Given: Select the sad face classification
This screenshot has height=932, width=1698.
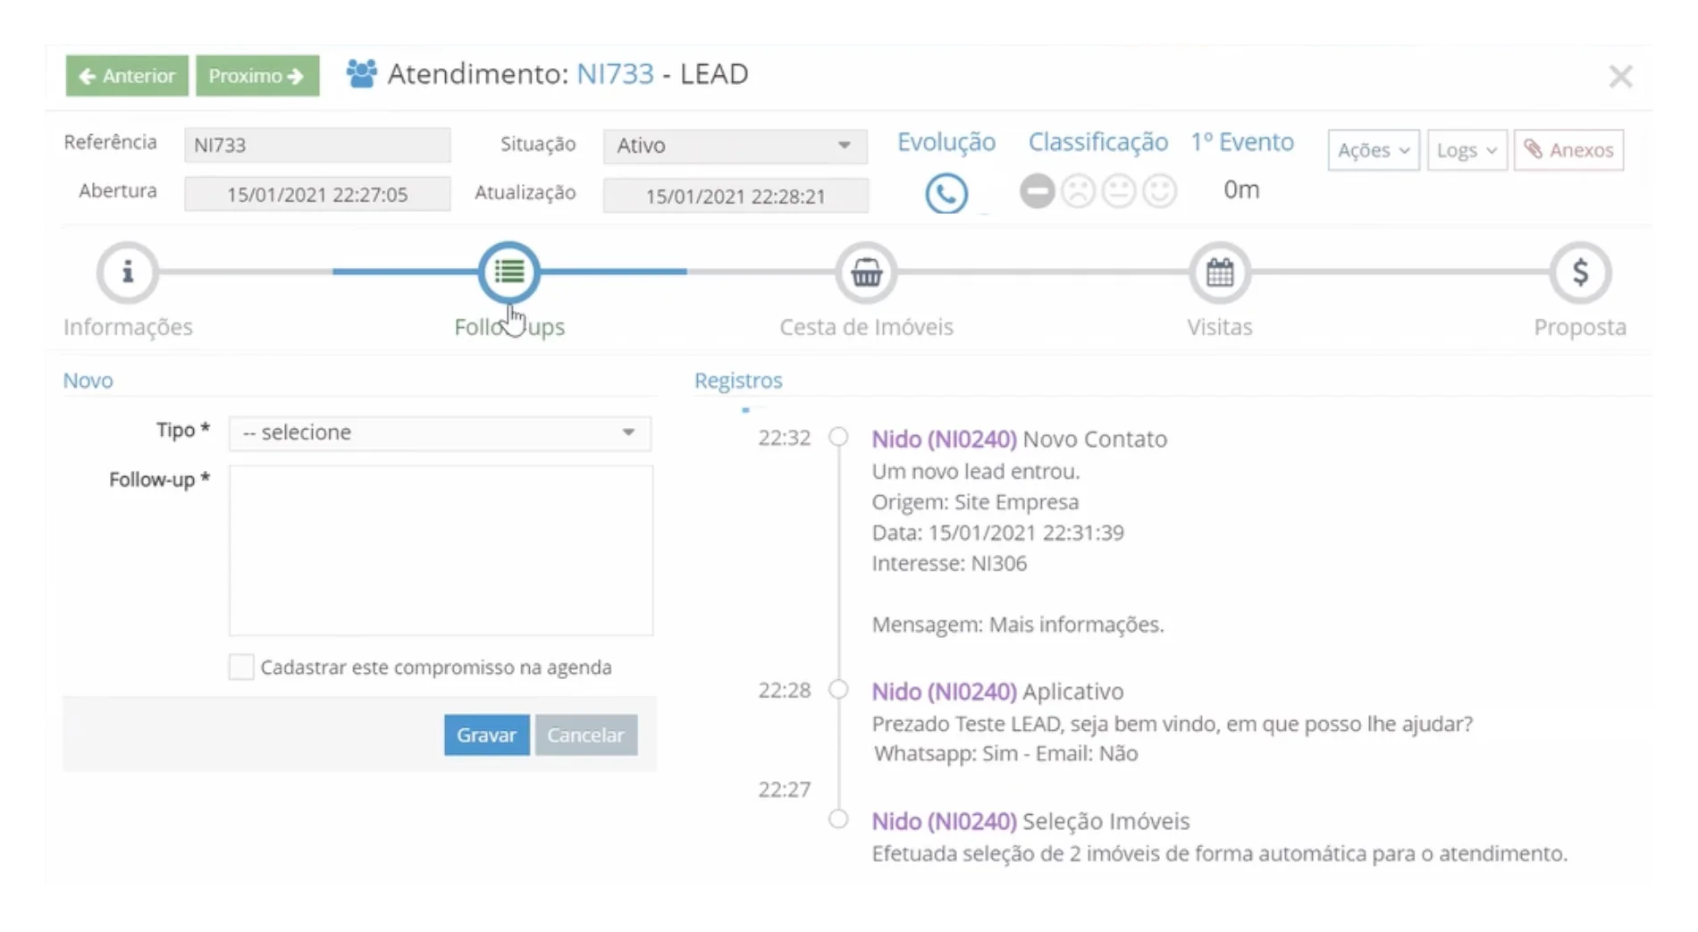Looking at the screenshot, I should pyautogui.click(x=1078, y=191).
